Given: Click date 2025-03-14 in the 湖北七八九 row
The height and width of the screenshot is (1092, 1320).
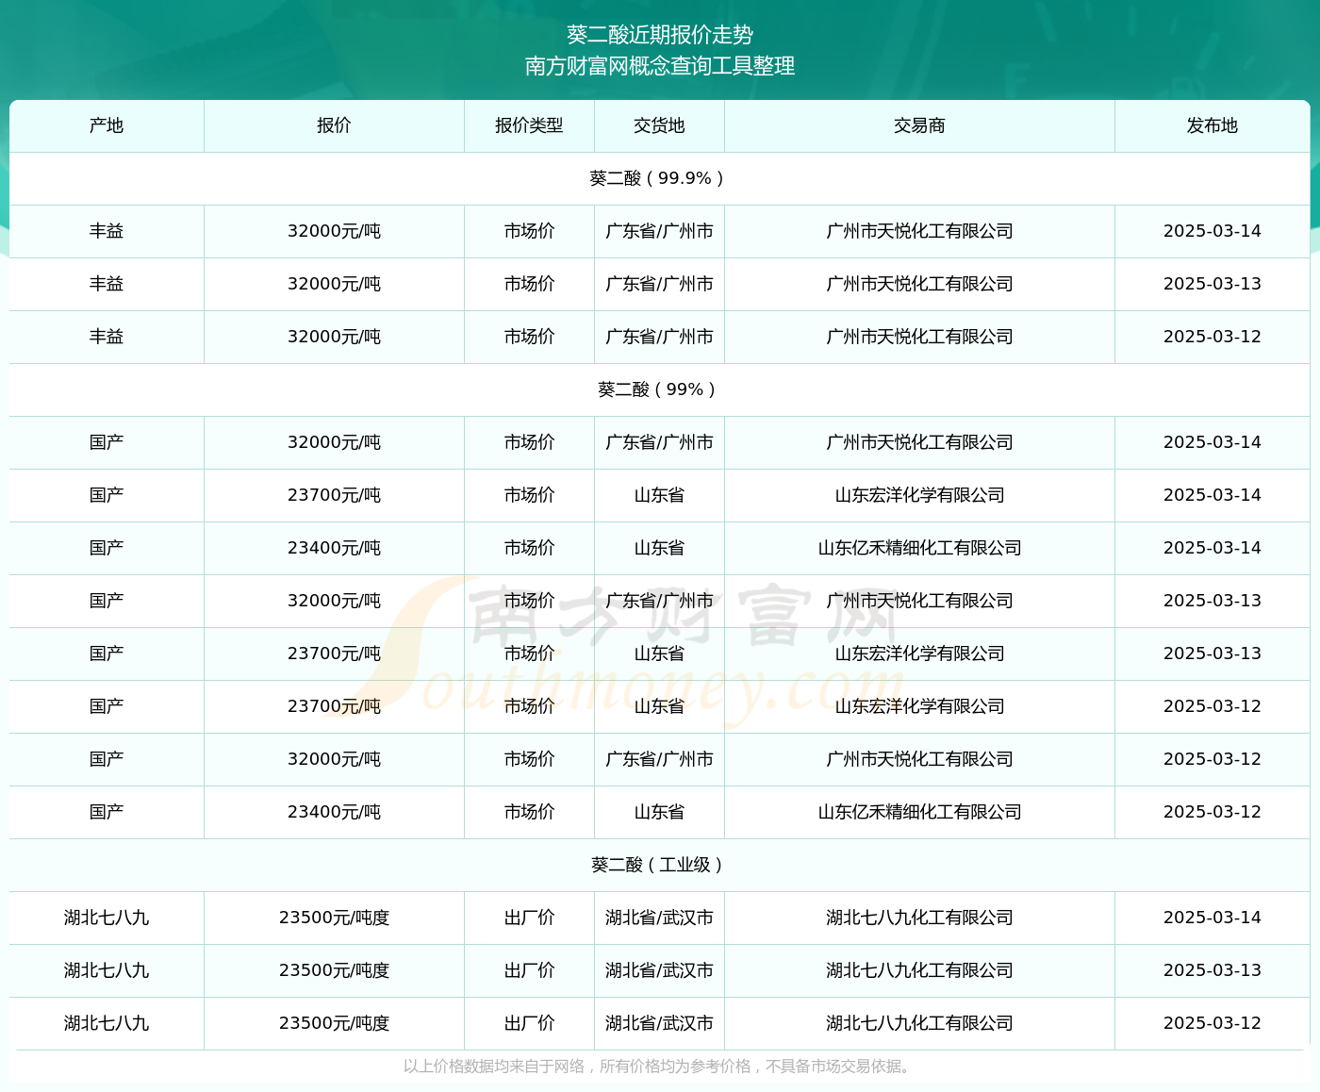Looking at the screenshot, I should (1212, 918).
